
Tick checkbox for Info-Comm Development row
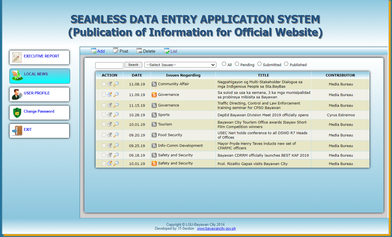coord(104,145)
